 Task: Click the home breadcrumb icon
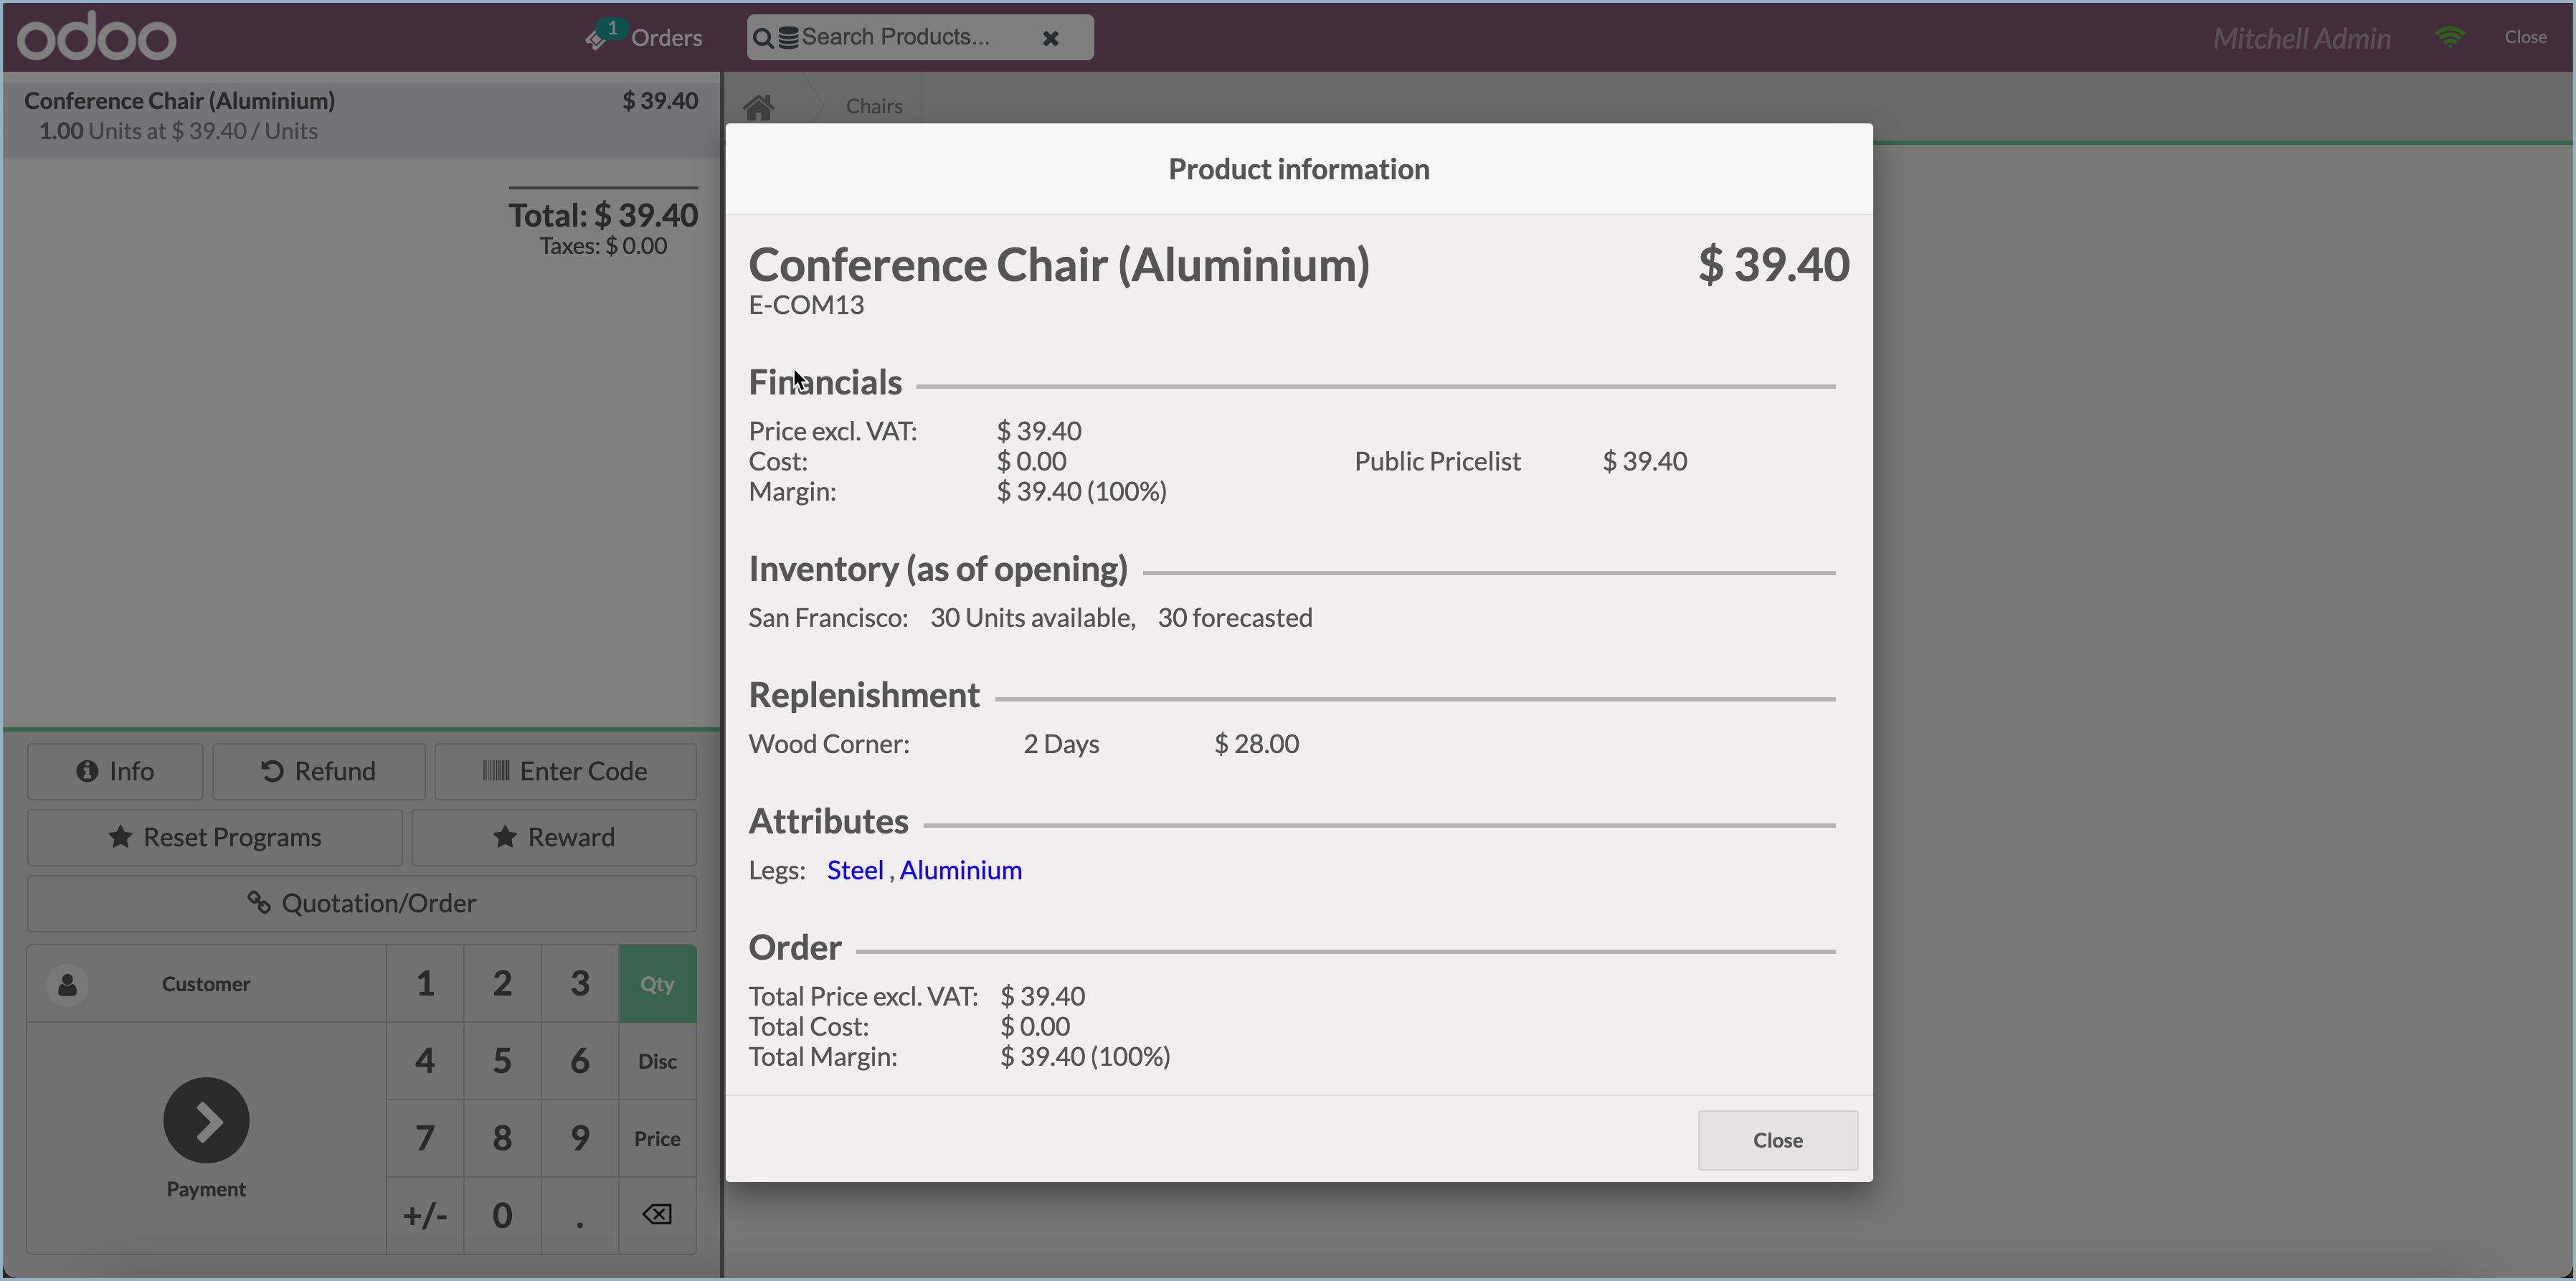click(759, 107)
